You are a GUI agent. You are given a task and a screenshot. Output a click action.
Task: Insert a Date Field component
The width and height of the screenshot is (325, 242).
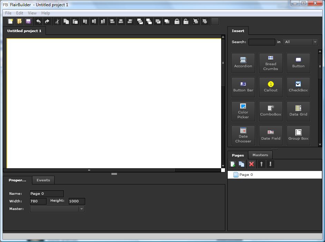coord(271,135)
